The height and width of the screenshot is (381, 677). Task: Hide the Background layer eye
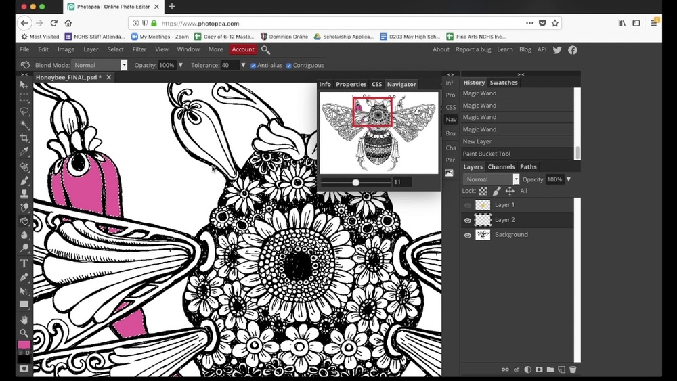tap(468, 235)
